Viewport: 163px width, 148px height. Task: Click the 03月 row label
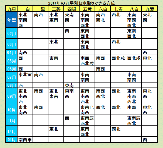[x=11, y=44]
